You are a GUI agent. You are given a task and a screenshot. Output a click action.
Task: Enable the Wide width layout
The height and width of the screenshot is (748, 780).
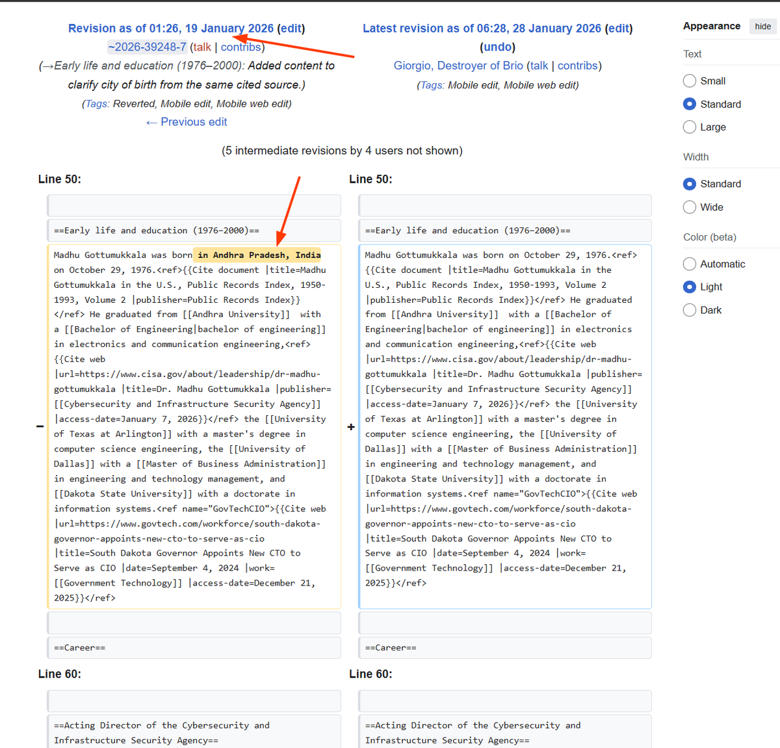coord(689,207)
